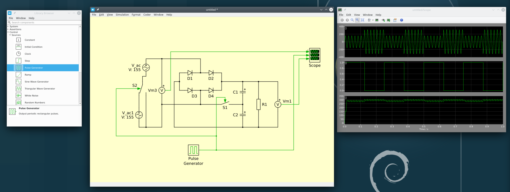The image size is (510, 192).
Task: Select the Random Numbers block icon
Action: (x=18, y=102)
